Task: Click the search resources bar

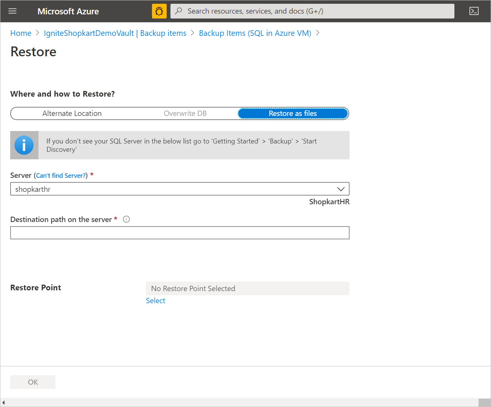Action: point(312,11)
